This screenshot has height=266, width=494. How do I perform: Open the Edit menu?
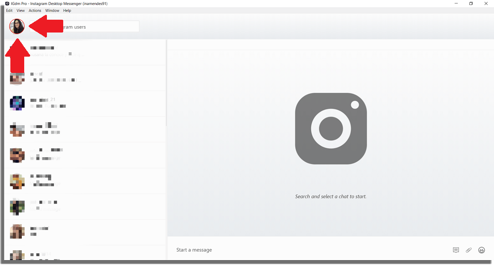(x=9, y=10)
